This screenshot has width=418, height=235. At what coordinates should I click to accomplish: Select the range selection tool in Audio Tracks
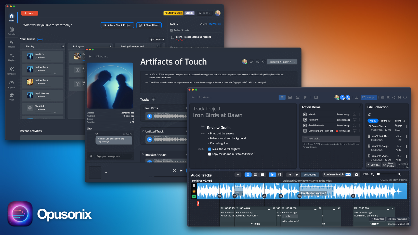click(279, 174)
